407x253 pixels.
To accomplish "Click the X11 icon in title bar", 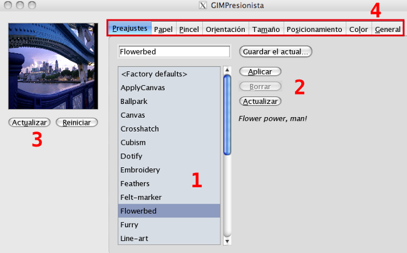I will click(203, 5).
